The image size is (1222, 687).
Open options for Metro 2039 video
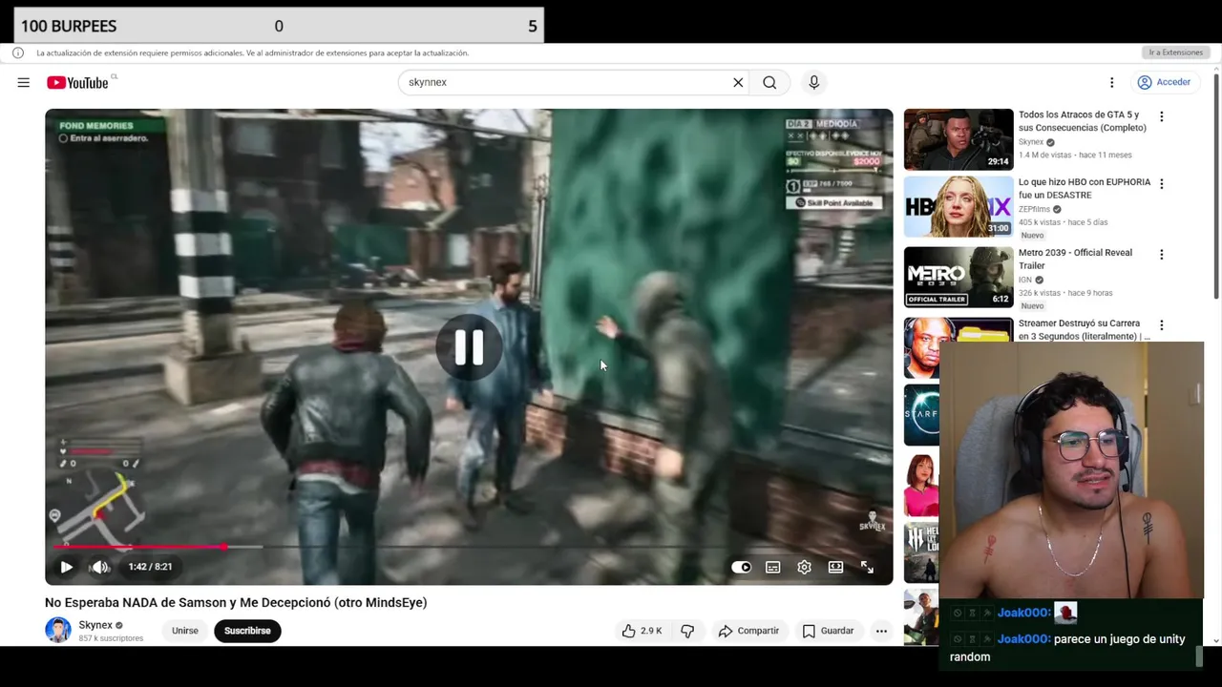pyautogui.click(x=1161, y=255)
